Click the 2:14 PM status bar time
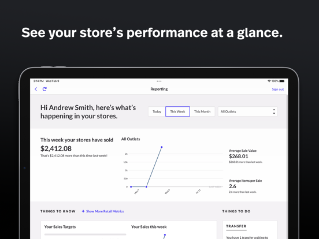The image size is (319, 239). [39, 81]
